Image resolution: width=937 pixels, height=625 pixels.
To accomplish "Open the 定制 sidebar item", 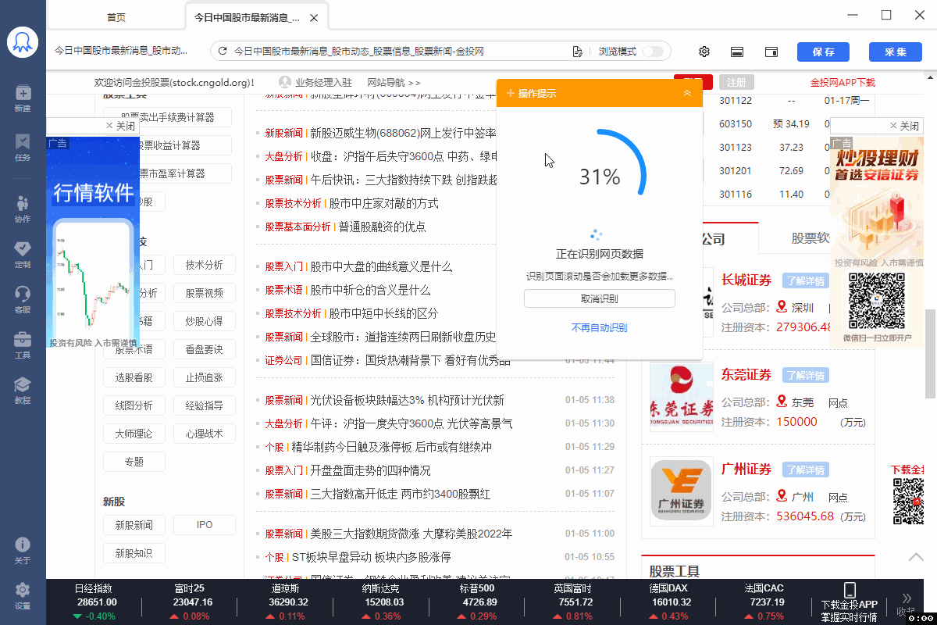I will [23, 254].
